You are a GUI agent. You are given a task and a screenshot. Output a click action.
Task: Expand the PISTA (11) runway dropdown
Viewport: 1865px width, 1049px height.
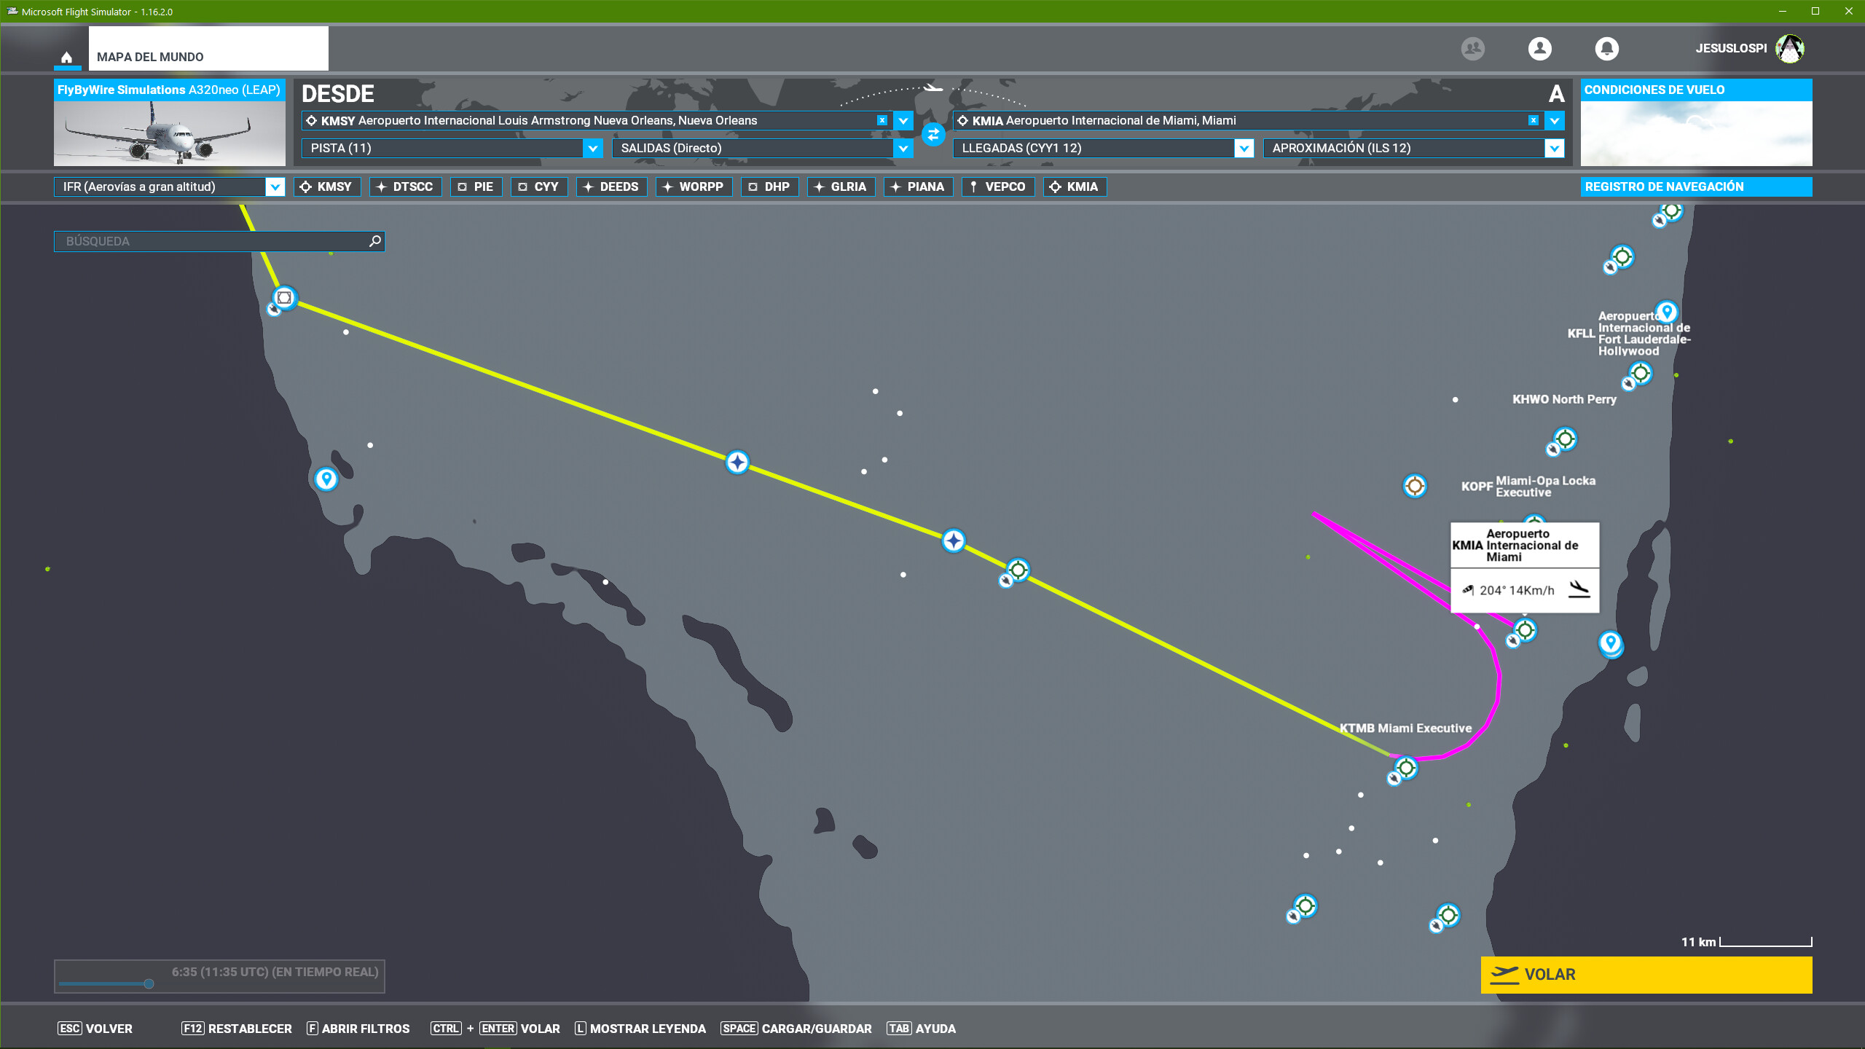click(x=593, y=149)
